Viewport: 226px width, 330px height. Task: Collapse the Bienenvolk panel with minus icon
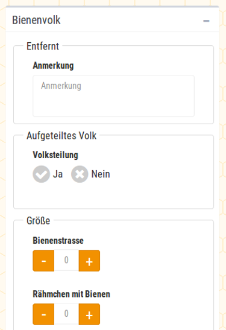coord(206,21)
